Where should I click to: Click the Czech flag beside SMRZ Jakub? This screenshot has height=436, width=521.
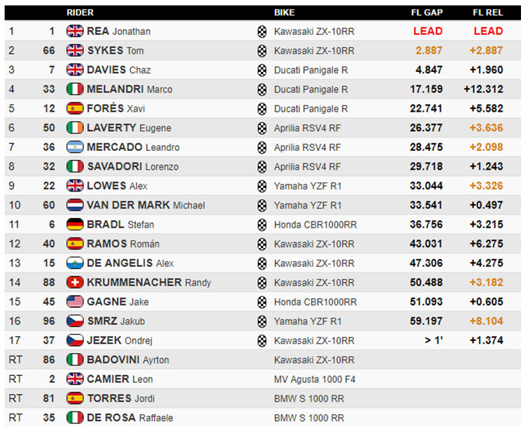75,321
